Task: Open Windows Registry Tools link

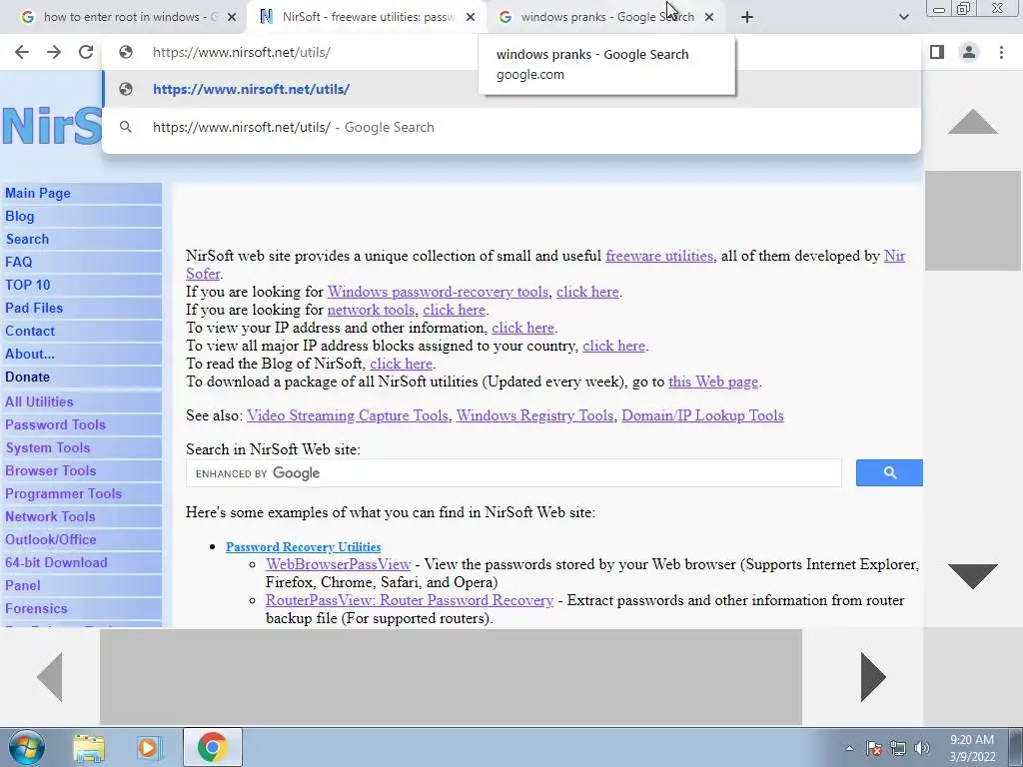Action: point(534,415)
